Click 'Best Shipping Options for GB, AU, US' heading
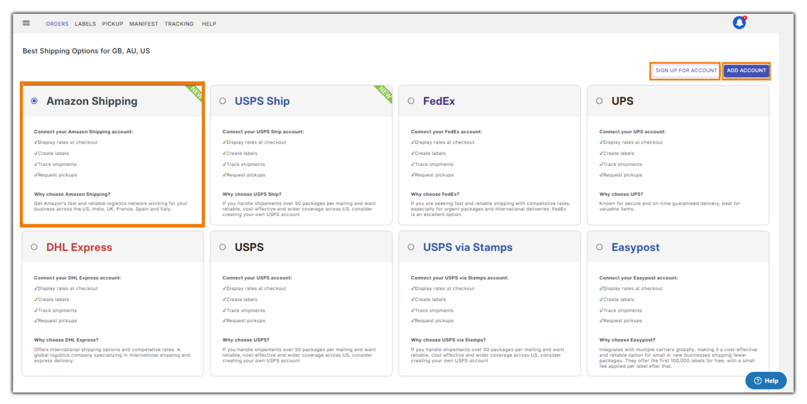This screenshot has width=807, height=404. [86, 51]
